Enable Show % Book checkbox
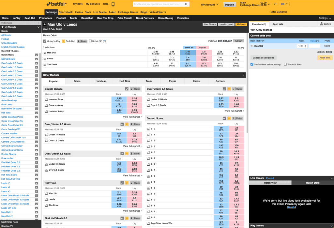Viewport: 334px width, 228px height. [285, 64]
